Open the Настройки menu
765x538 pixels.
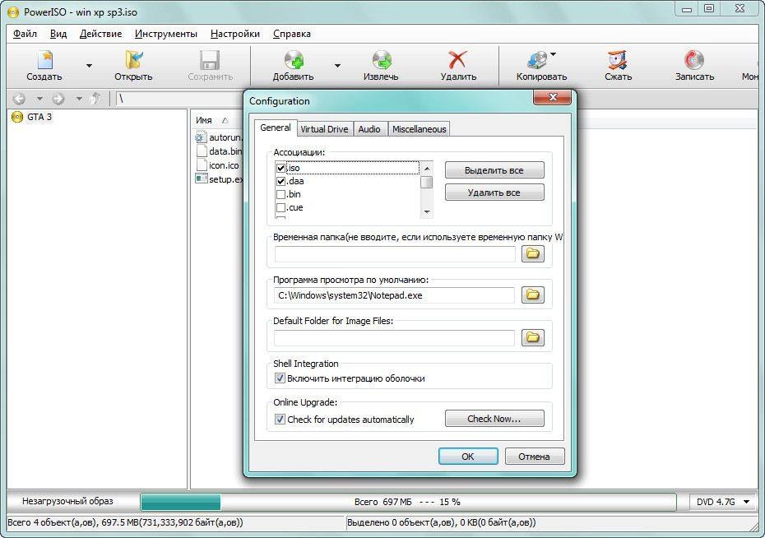235,34
